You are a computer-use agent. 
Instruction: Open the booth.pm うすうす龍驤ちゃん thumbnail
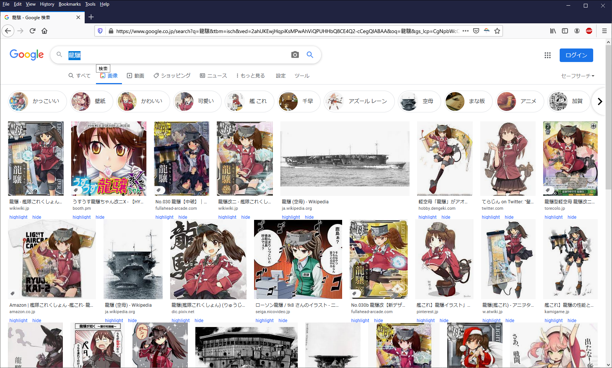coord(109,159)
